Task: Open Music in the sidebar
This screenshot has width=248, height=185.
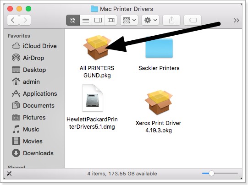Action: pos(26,129)
